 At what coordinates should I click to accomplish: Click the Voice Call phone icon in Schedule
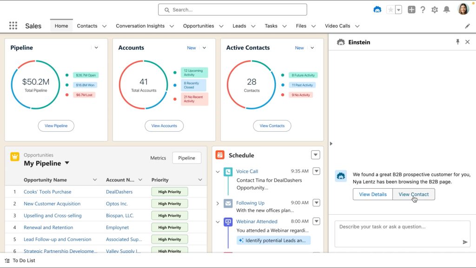point(227,172)
